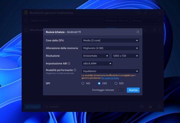Select the 320 DPI radio button
180x123 pixels.
click(116, 83)
